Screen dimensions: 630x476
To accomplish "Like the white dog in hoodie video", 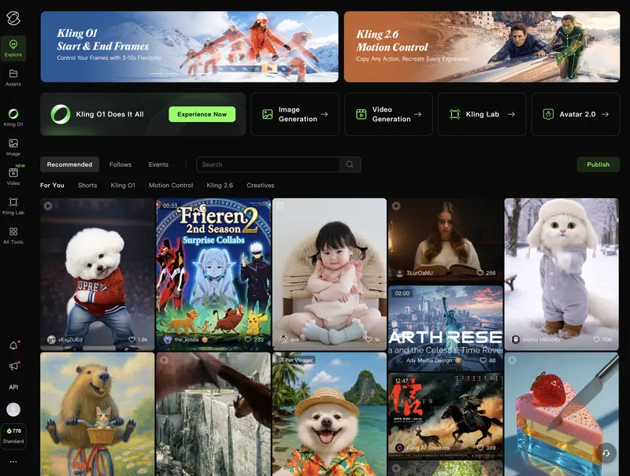I will (132, 339).
